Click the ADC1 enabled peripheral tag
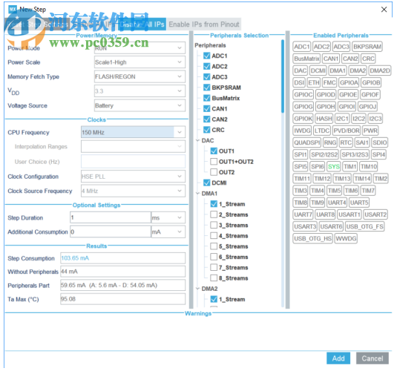Image resolution: width=397 pixels, height=371 pixels. [x=301, y=47]
